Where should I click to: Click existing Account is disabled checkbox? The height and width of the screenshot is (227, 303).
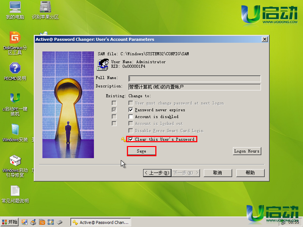pos(114,117)
